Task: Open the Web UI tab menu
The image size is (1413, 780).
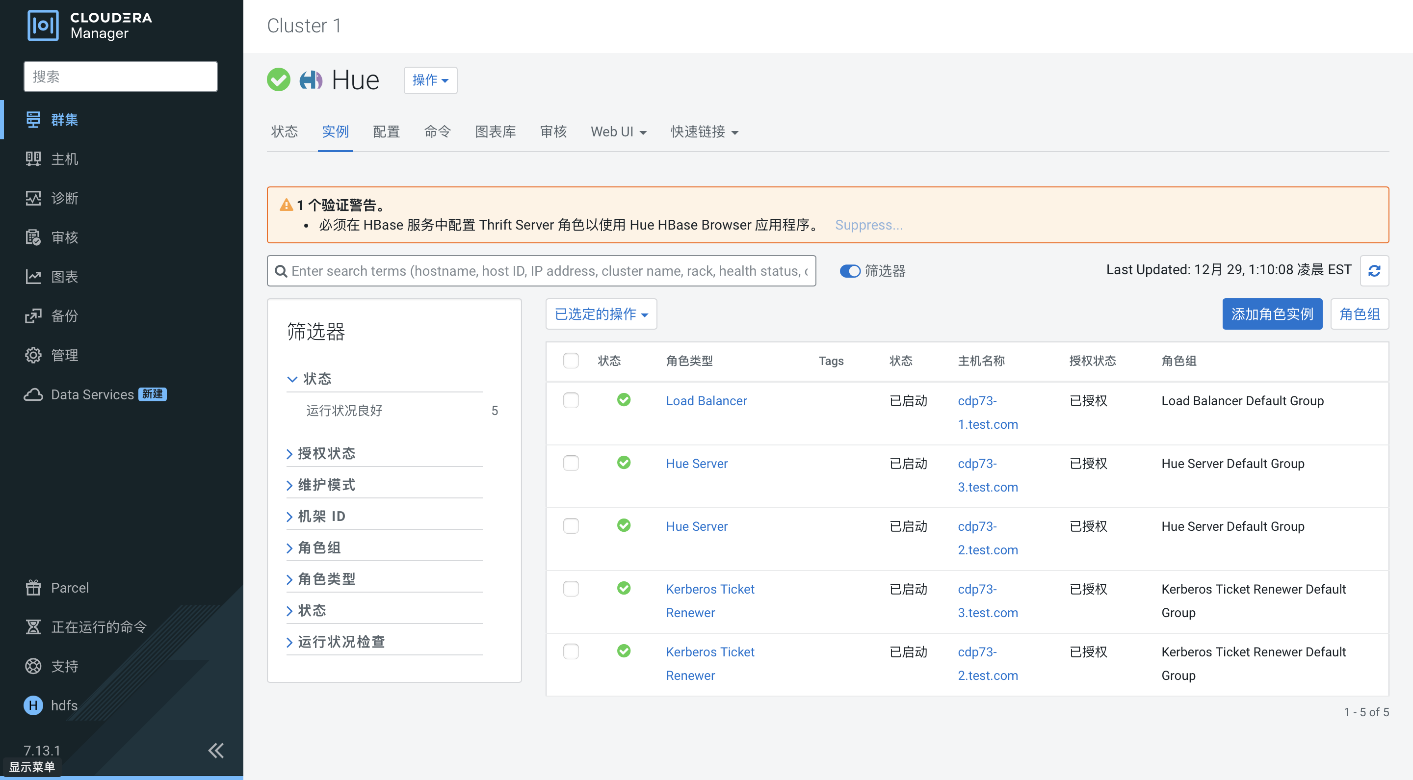Action: point(618,131)
